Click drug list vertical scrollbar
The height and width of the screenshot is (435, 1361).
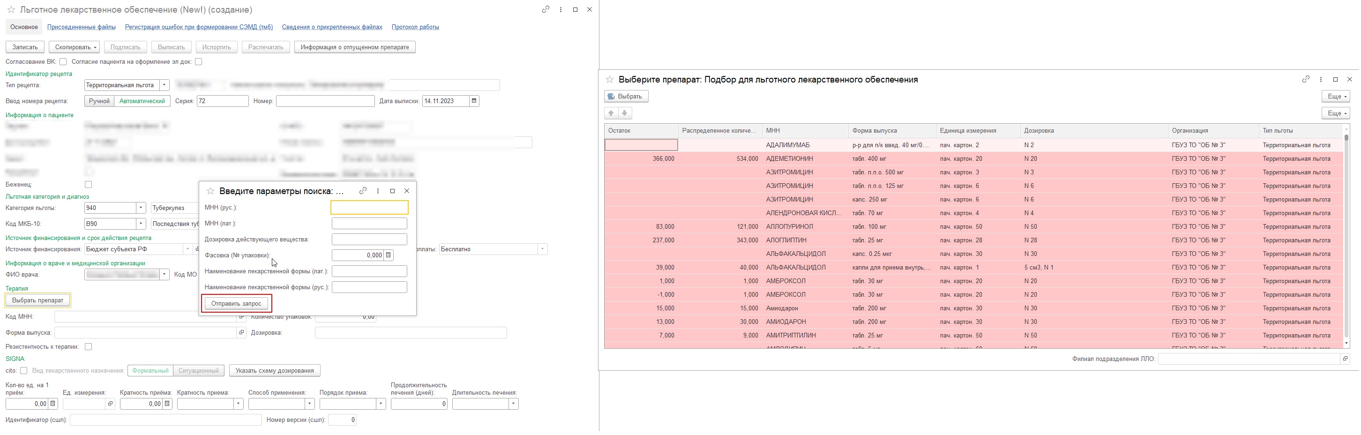[1346, 236]
